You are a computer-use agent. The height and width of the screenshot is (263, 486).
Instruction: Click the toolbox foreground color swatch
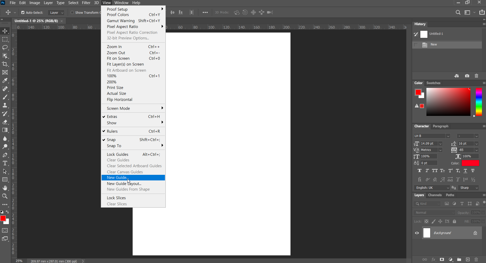pyautogui.click(x=3, y=218)
